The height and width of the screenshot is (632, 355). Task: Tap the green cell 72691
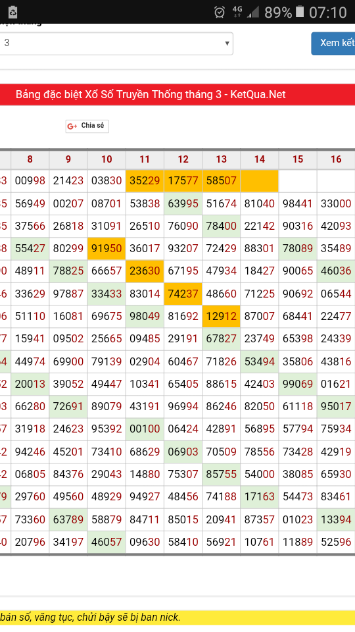coord(68,406)
